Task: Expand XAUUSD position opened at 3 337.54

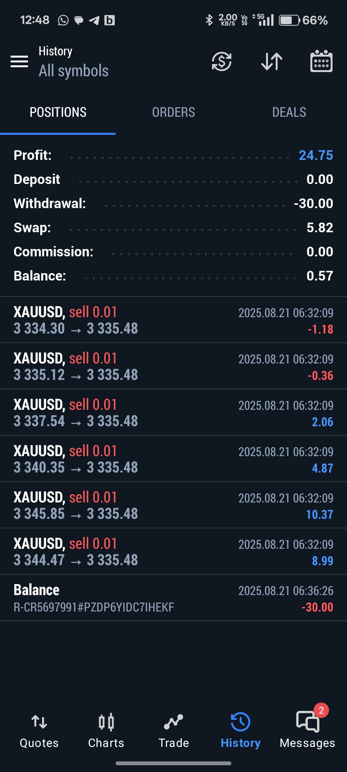Action: pyautogui.click(x=173, y=413)
